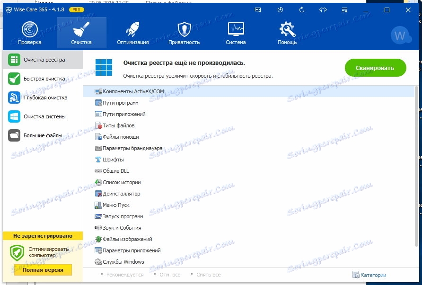Select Очистка реестра in sidebar
Image resolution: width=422 pixels, height=285 pixels.
(43, 60)
